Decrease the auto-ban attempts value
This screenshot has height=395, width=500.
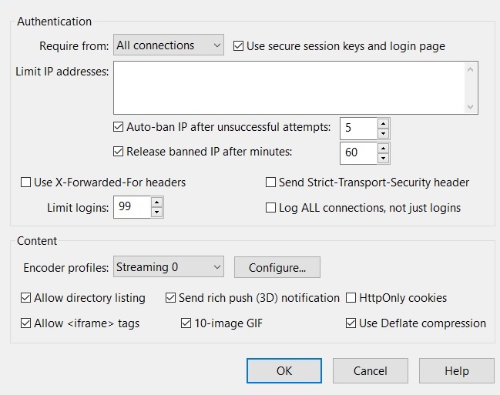point(384,132)
